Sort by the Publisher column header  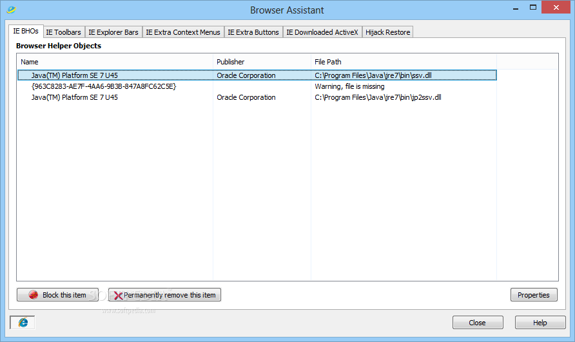pos(262,62)
